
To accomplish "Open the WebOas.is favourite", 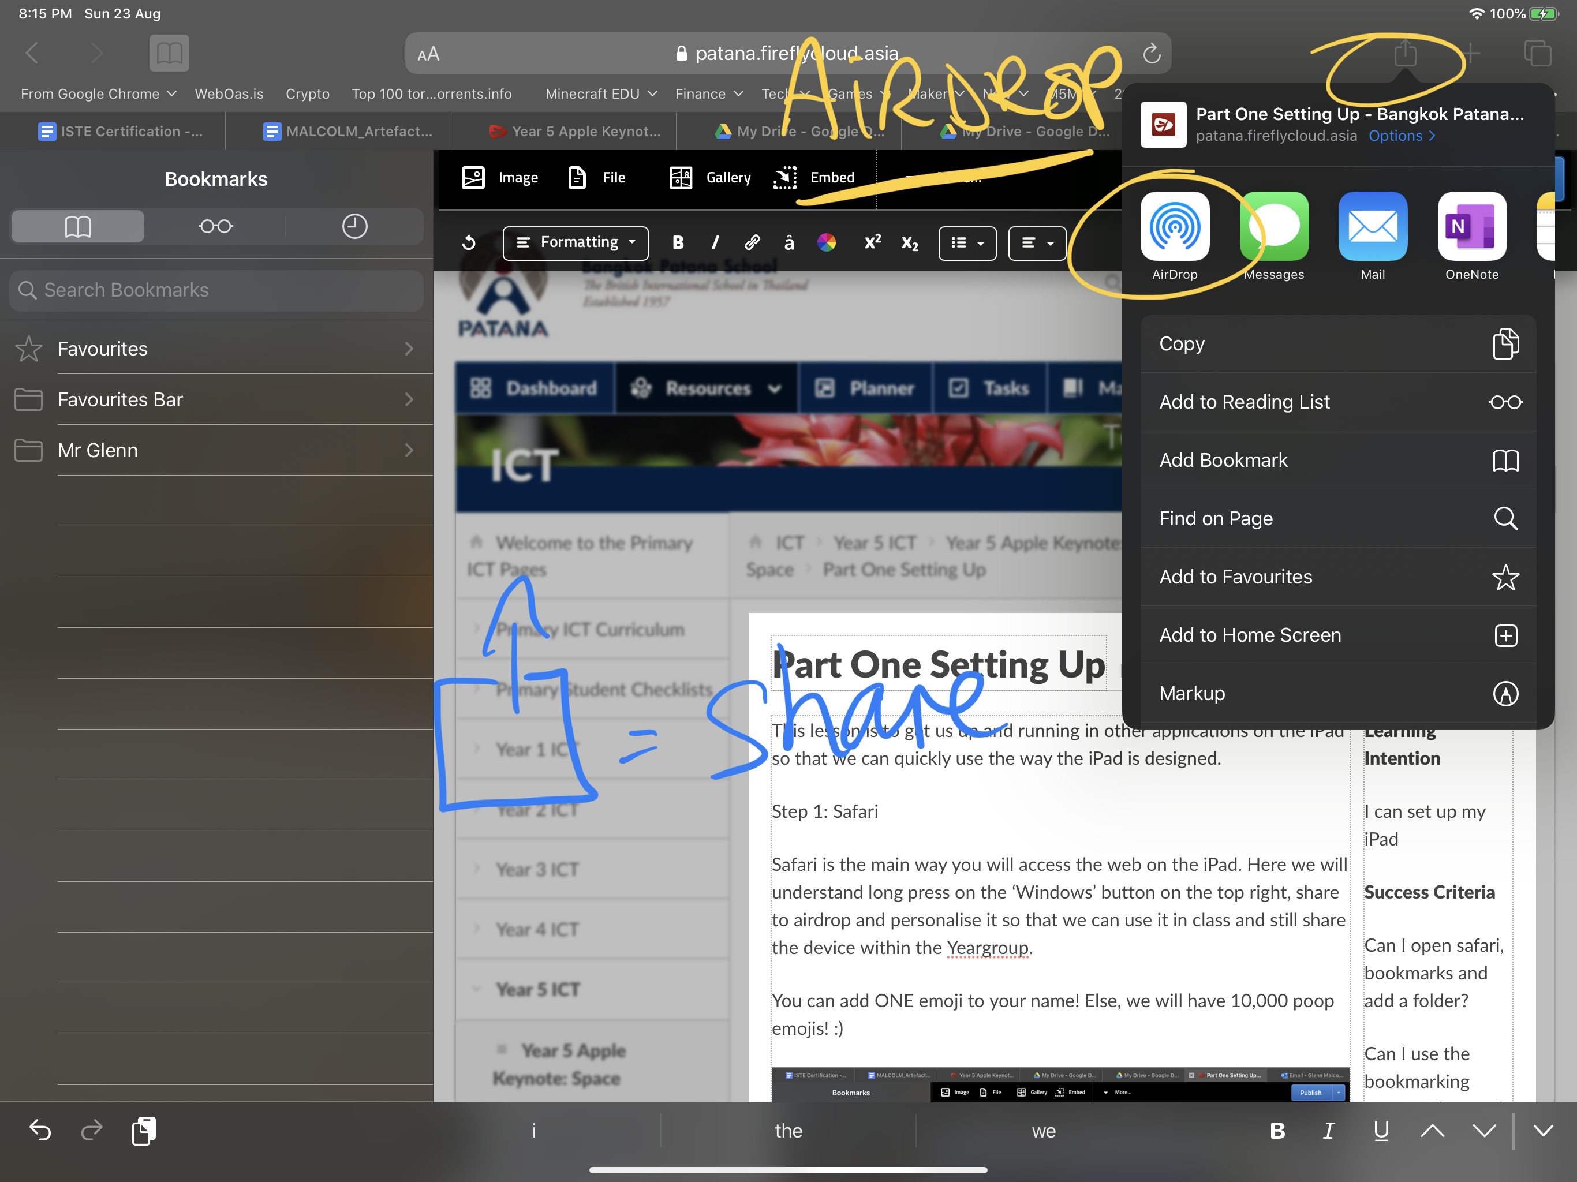I will [229, 93].
